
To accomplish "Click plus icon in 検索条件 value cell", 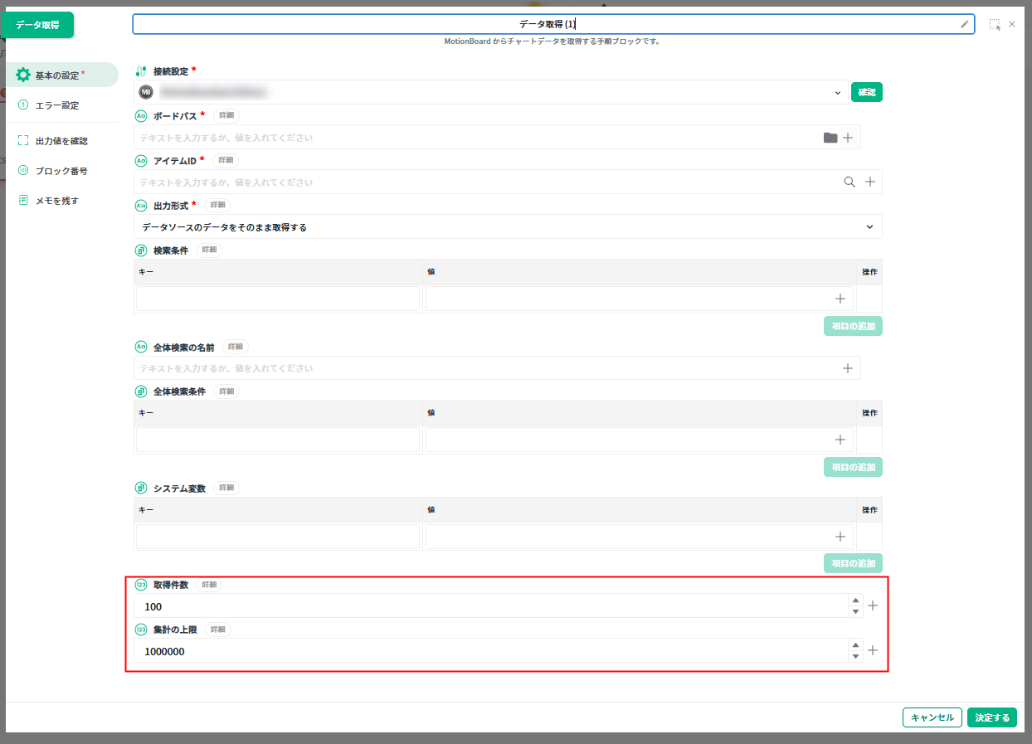I will [x=840, y=299].
